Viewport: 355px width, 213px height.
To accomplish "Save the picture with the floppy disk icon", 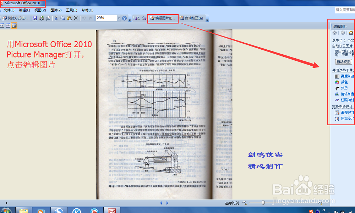I will click(x=35, y=18).
